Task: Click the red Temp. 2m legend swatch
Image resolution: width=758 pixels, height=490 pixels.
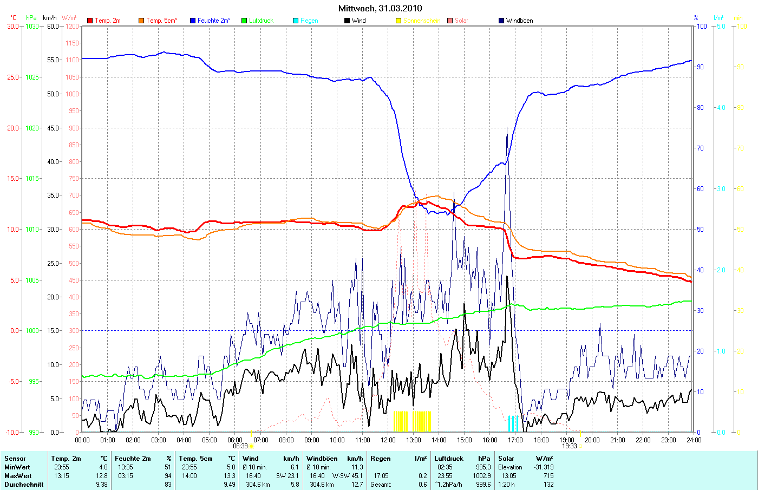Action: tap(90, 21)
